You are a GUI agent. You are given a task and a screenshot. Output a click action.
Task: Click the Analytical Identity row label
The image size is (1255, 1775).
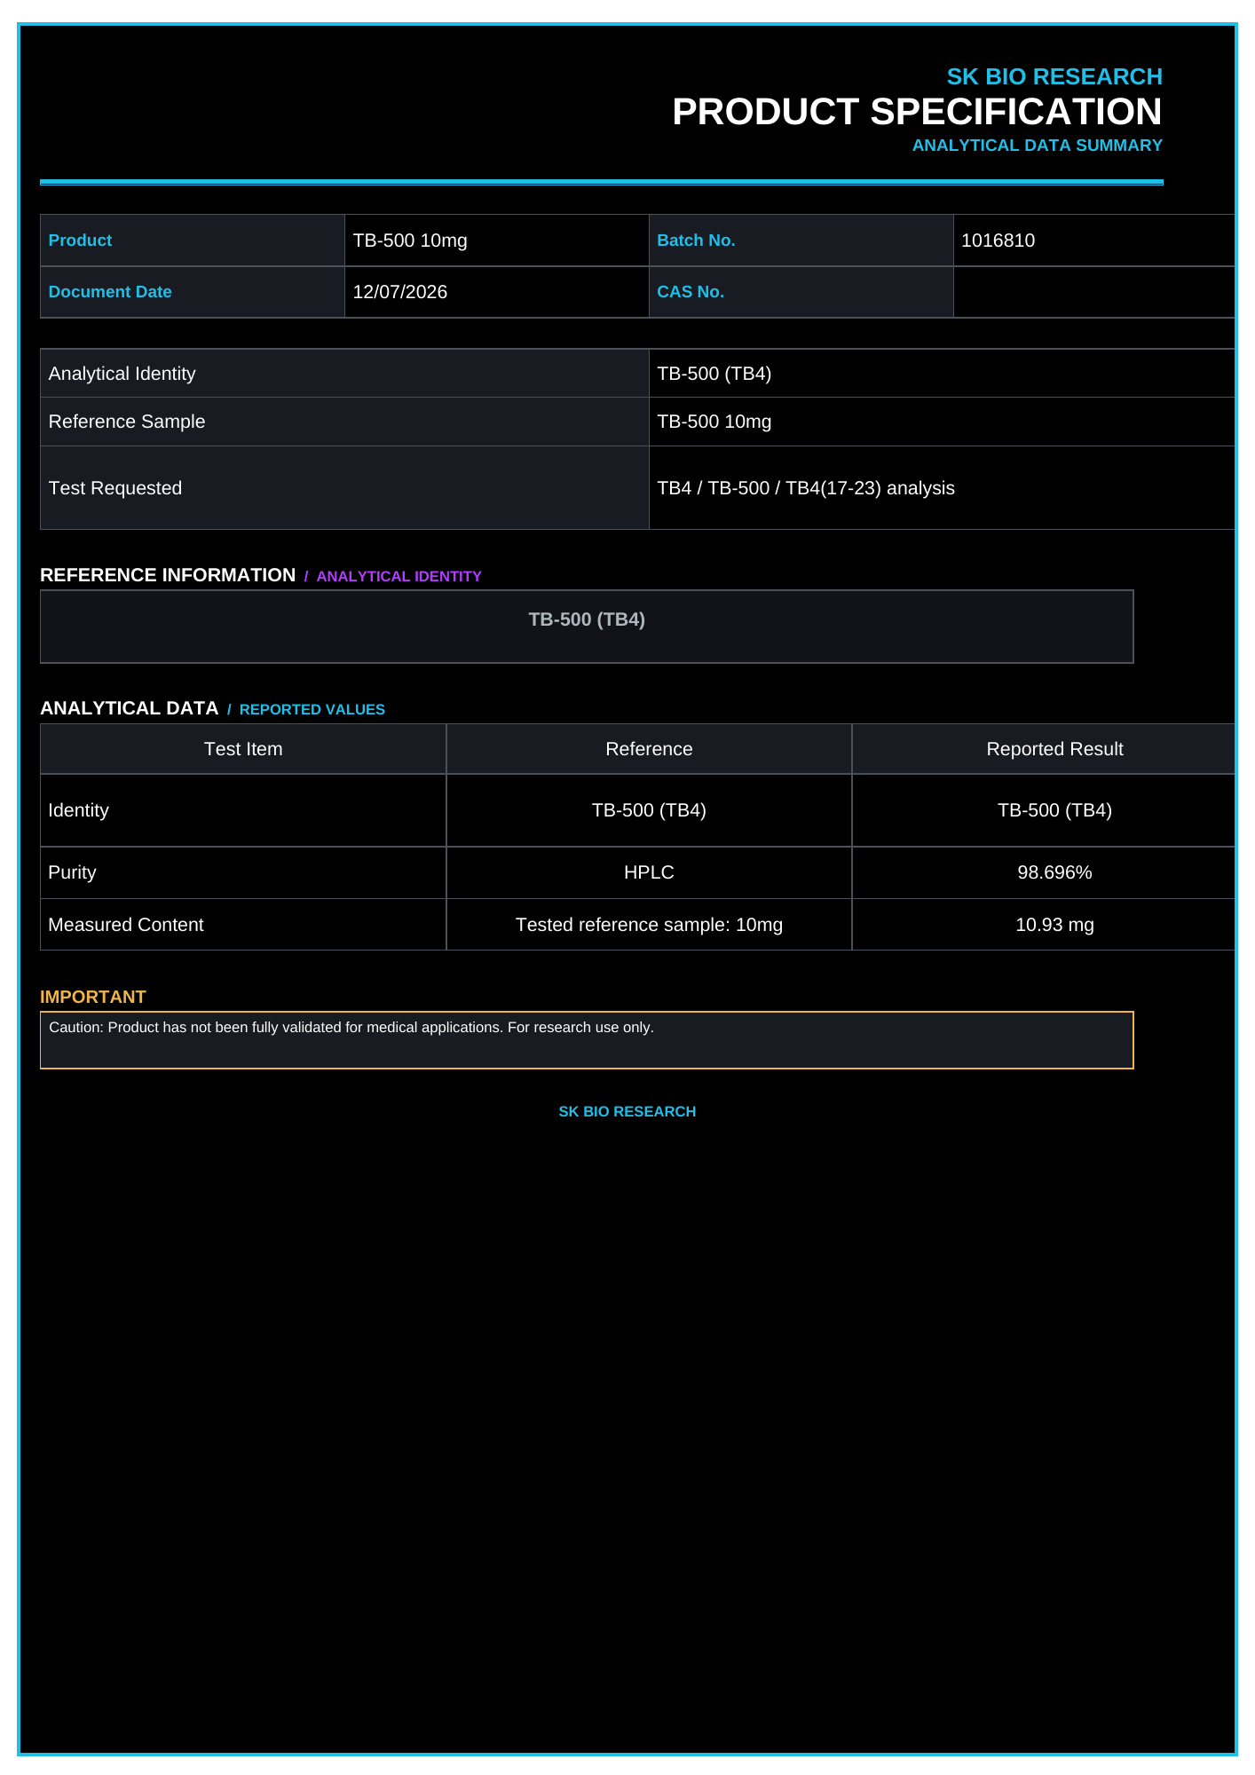122,374
